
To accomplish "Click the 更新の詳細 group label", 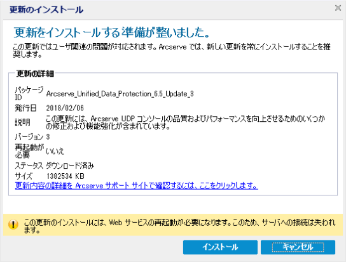I will (35, 74).
